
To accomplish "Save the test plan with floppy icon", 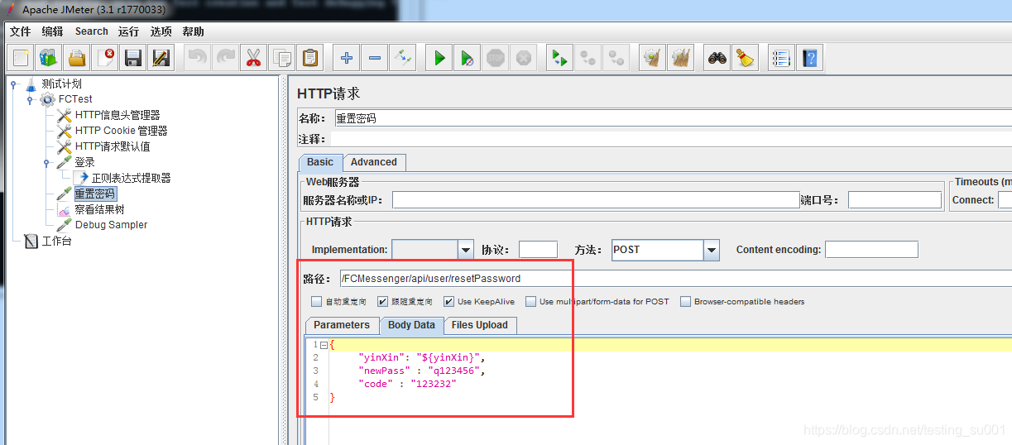I will 133,58.
